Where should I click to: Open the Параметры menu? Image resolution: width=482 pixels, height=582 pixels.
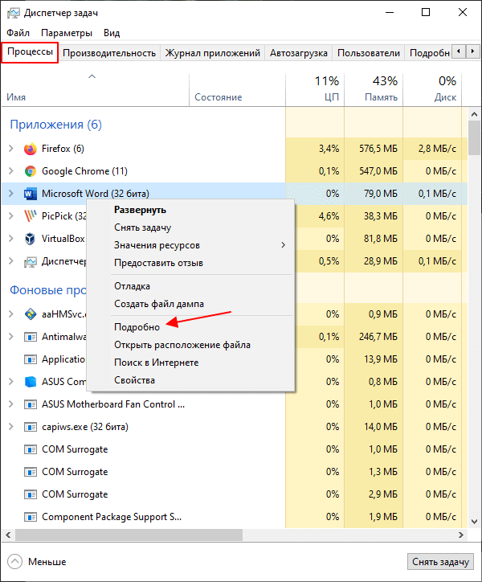point(67,33)
